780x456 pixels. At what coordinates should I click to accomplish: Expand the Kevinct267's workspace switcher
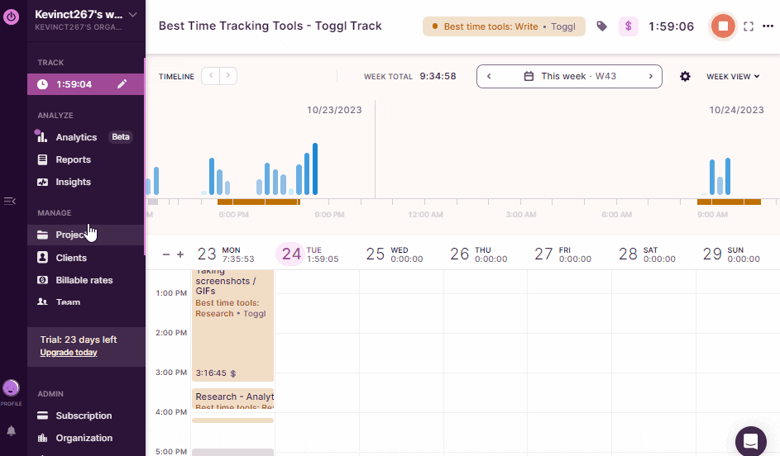coord(132,14)
